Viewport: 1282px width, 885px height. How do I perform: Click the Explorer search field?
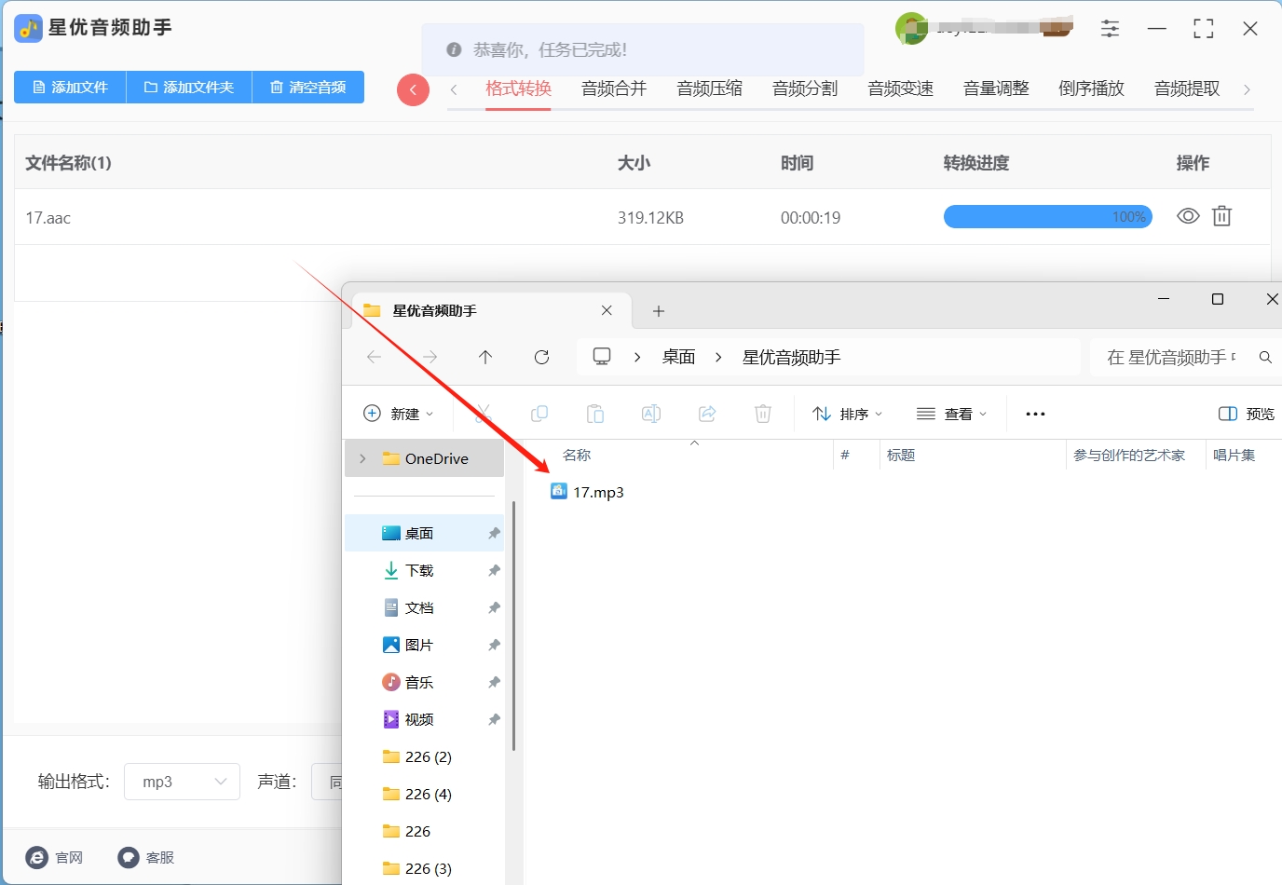(x=1183, y=357)
